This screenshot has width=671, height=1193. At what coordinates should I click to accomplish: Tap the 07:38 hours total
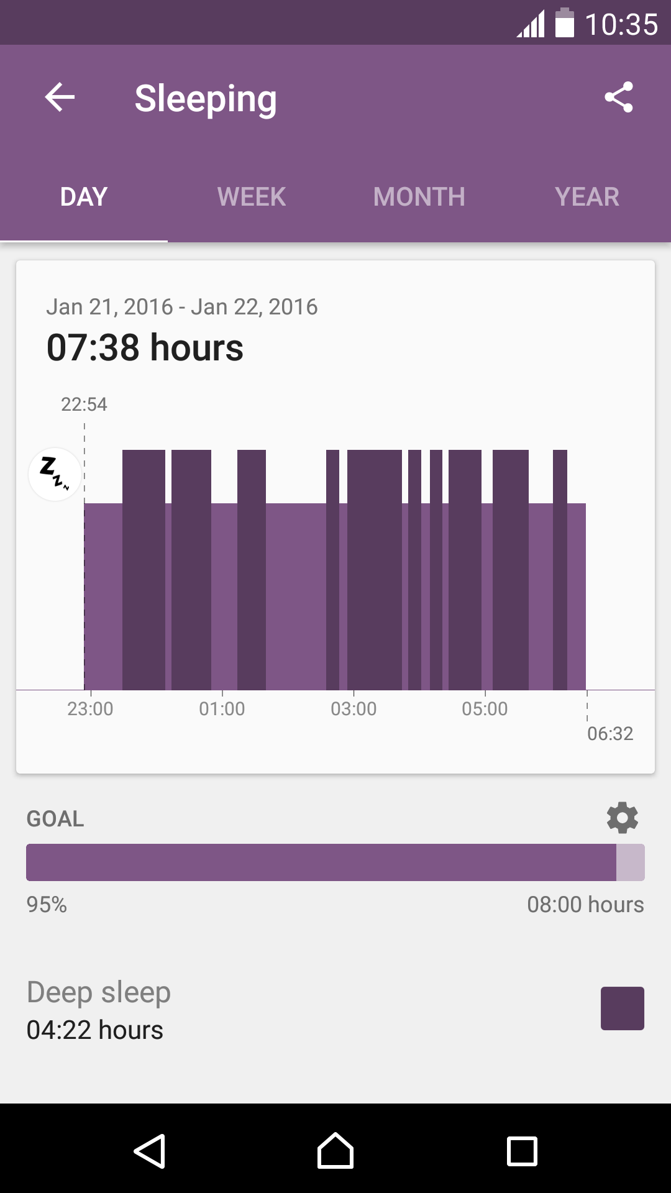click(x=145, y=347)
